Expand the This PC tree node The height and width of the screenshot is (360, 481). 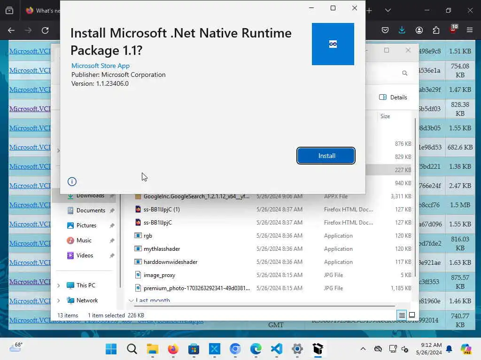[59, 285]
